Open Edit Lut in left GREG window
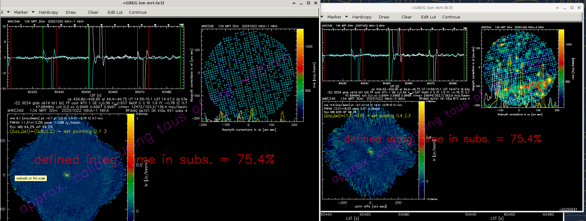Viewport: 586px width, 221px height. (x=115, y=12)
